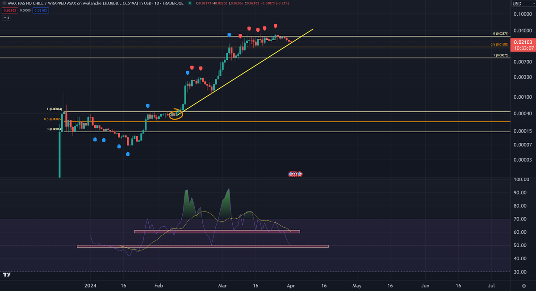Click the TradingView logo in the chart corner
Viewport: 536px width, 291px height.
click(x=7, y=275)
